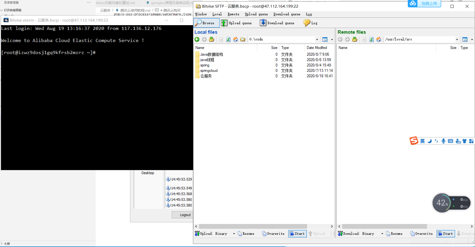
Task: Click the 拖拽上传 cloud upload button
Action: pyautogui.click(x=424, y=3)
